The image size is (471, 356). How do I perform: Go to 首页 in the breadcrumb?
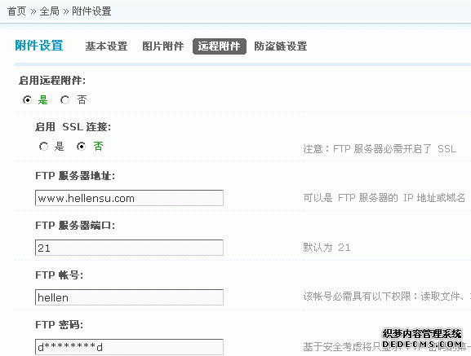pos(17,11)
